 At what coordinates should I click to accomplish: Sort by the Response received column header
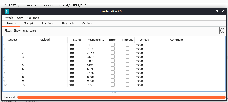pos(96,40)
